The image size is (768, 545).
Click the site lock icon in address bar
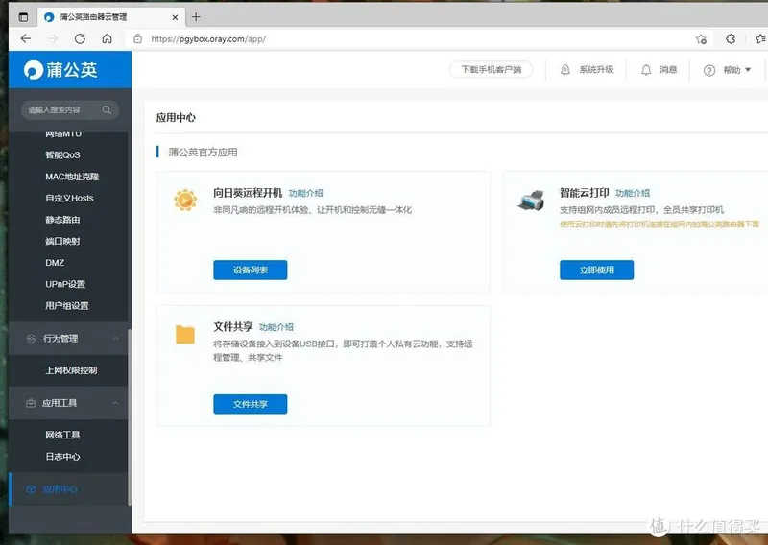tap(138, 38)
